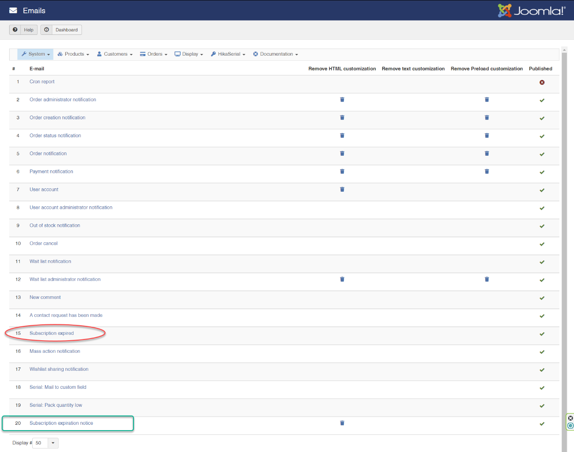Remove Preload customization for Payment notification

486,172
